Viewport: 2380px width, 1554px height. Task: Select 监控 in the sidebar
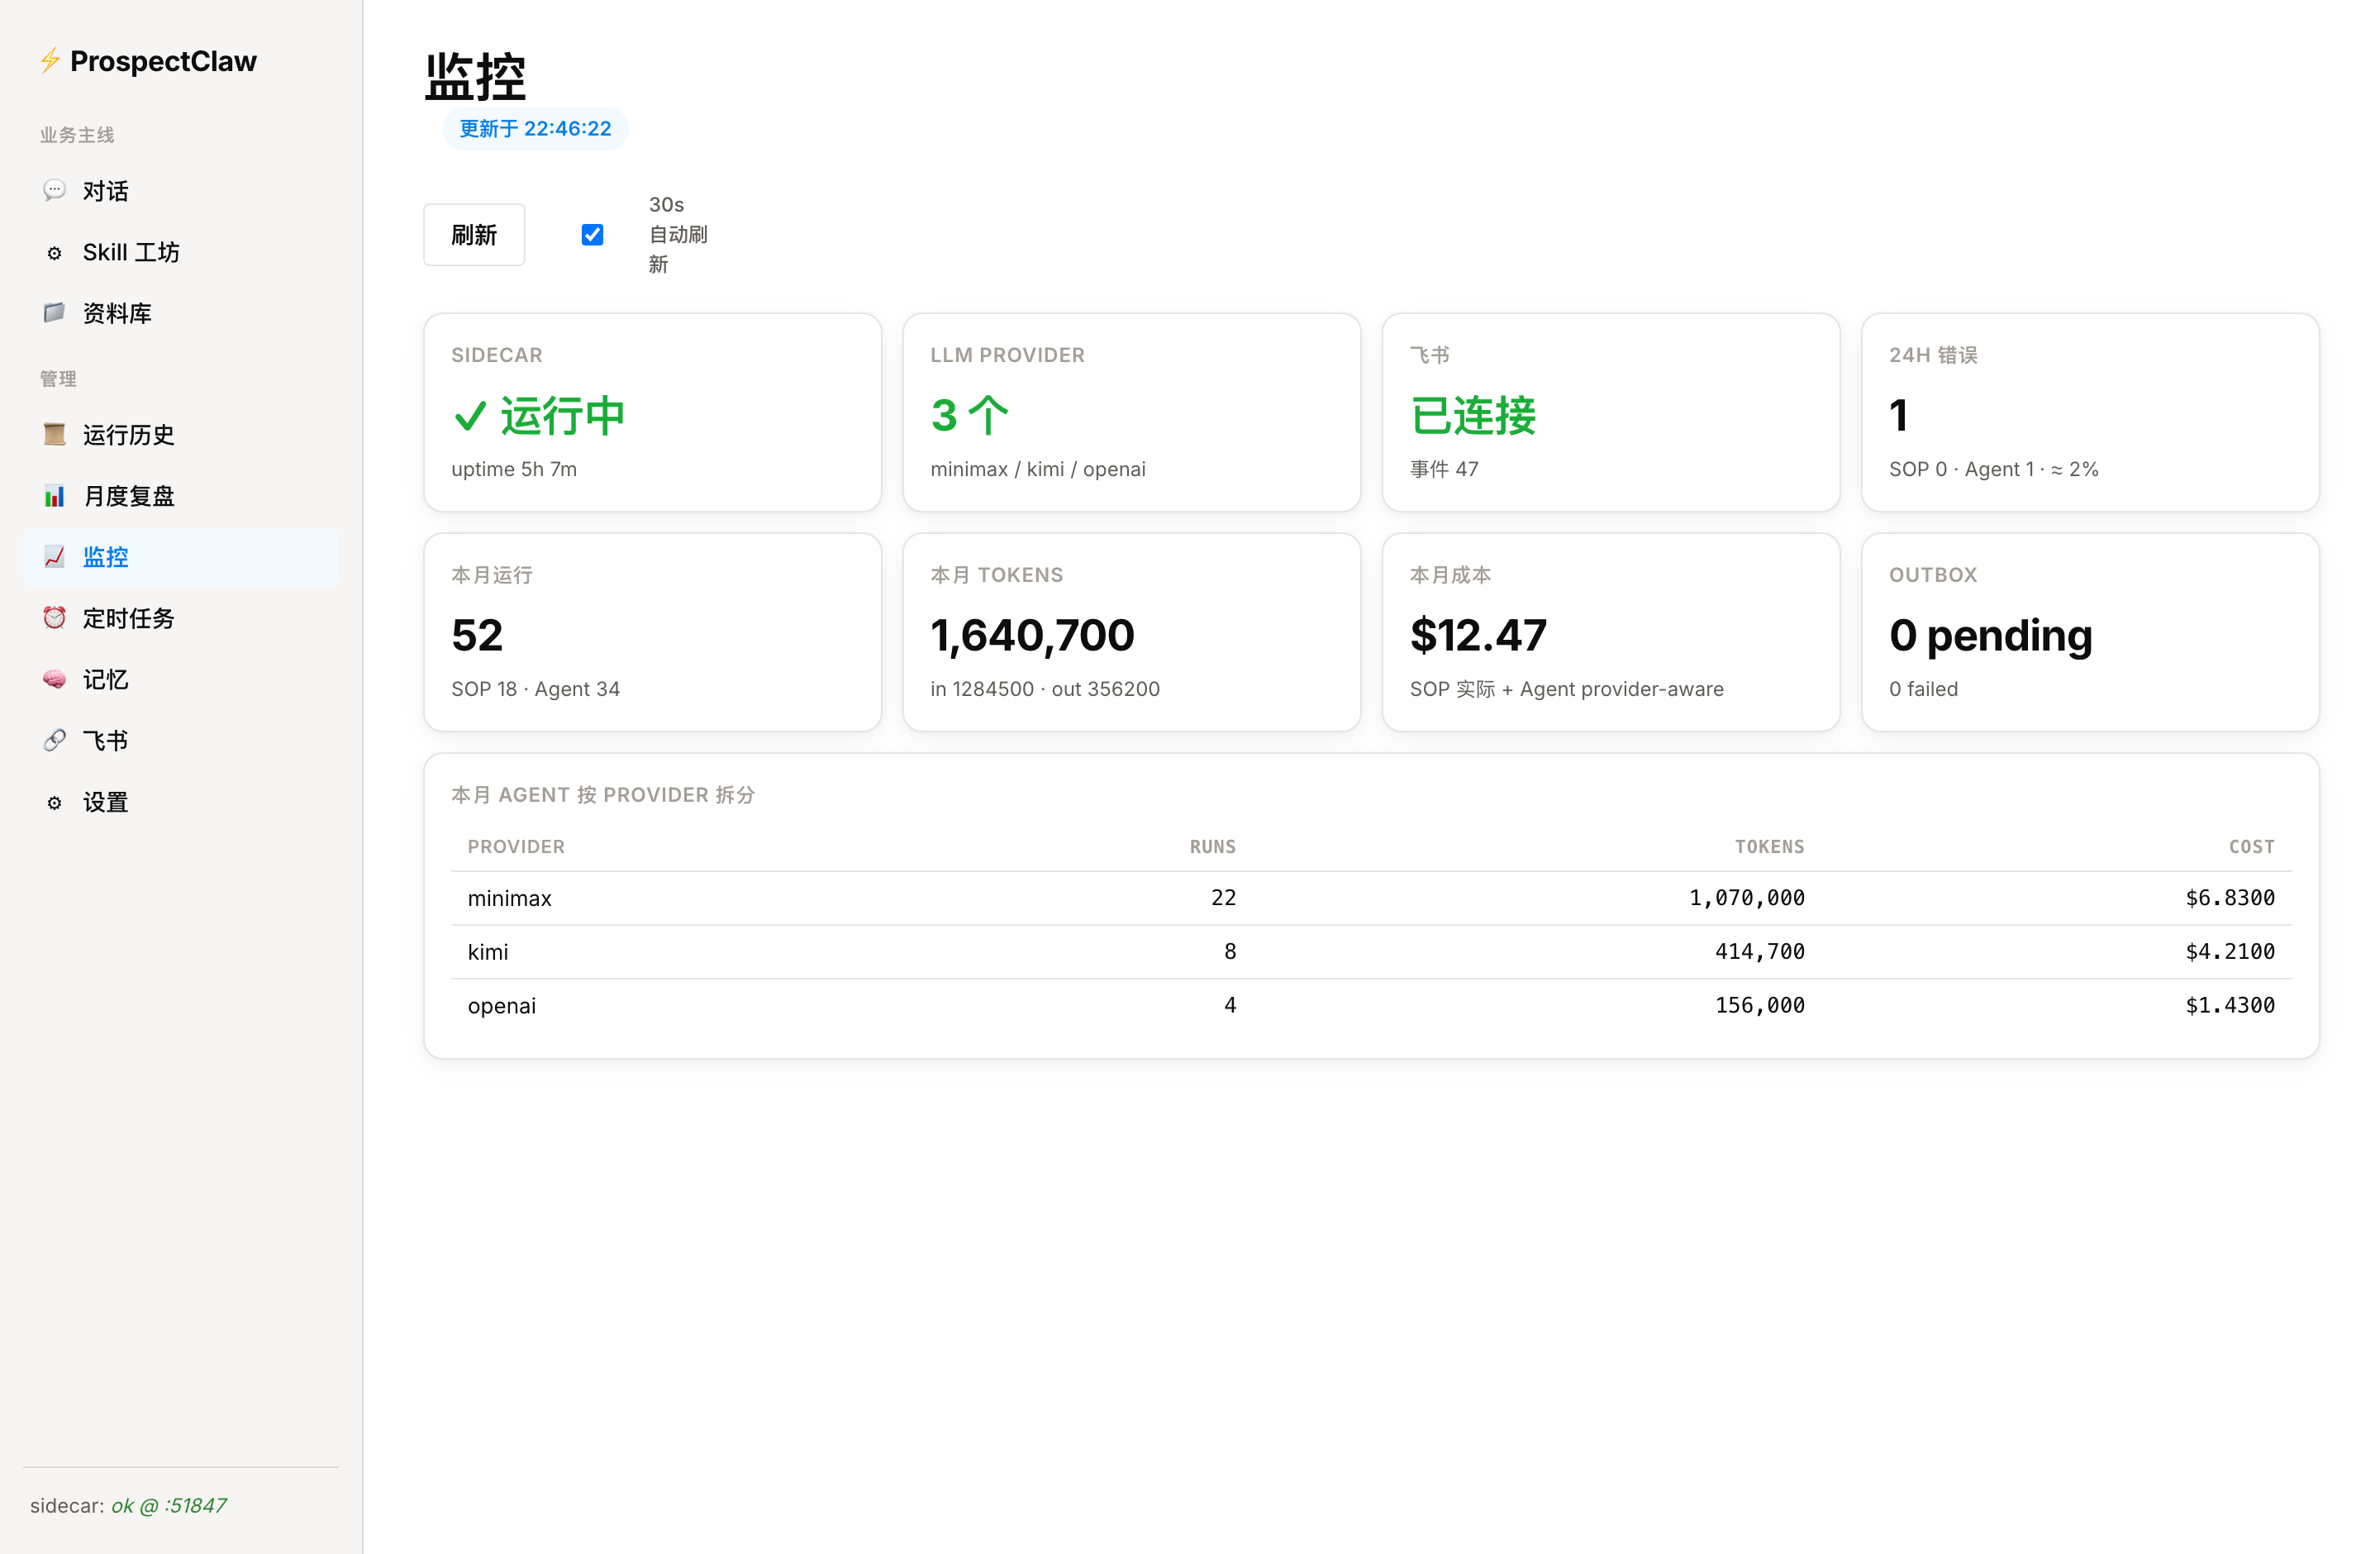181,557
